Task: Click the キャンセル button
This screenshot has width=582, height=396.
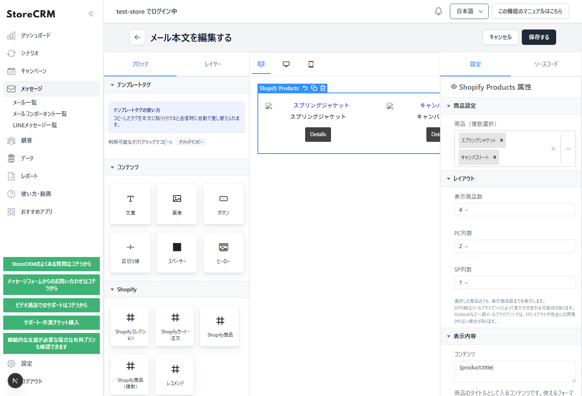Action: (500, 37)
